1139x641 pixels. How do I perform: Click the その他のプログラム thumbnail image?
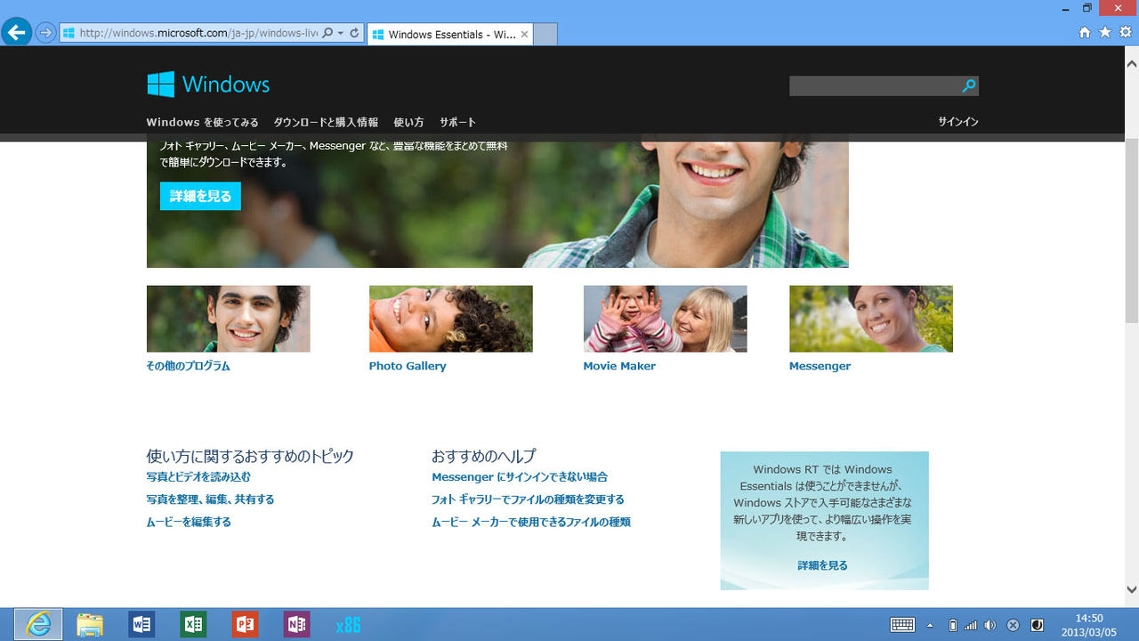coord(228,319)
